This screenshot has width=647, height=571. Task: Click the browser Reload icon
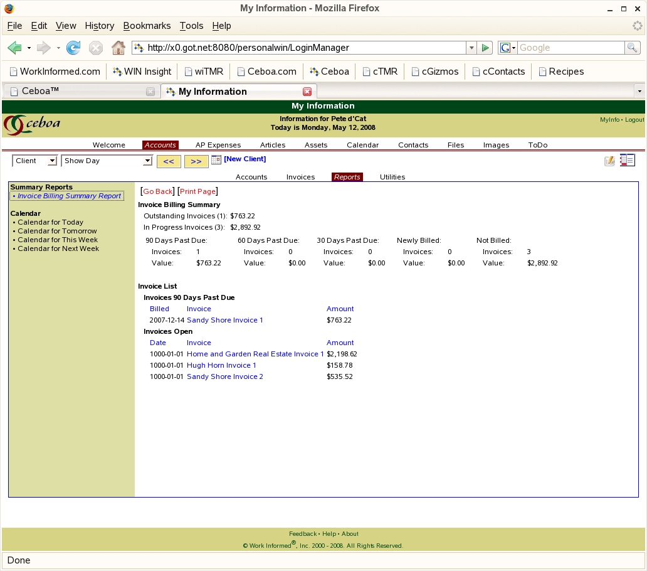tap(73, 48)
